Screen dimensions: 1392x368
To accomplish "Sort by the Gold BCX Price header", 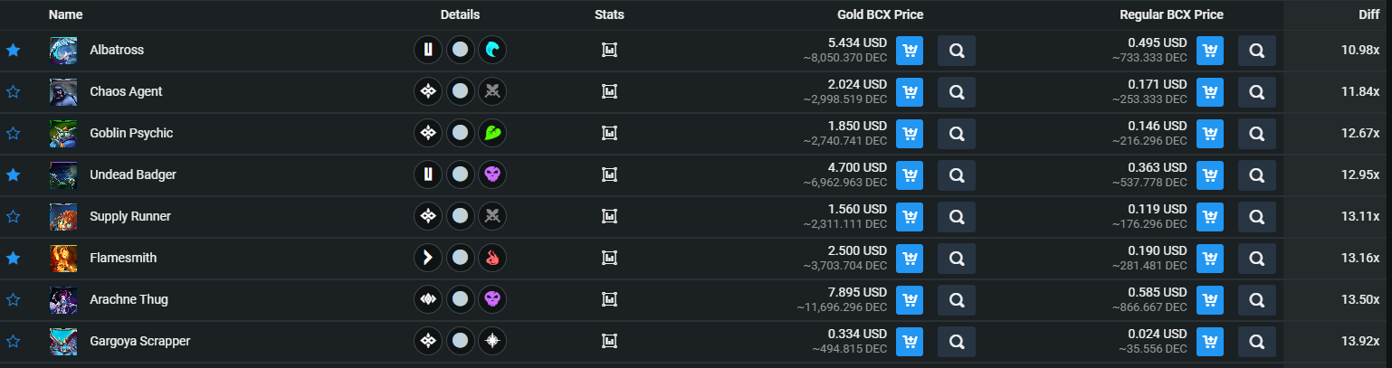I will tap(880, 14).
